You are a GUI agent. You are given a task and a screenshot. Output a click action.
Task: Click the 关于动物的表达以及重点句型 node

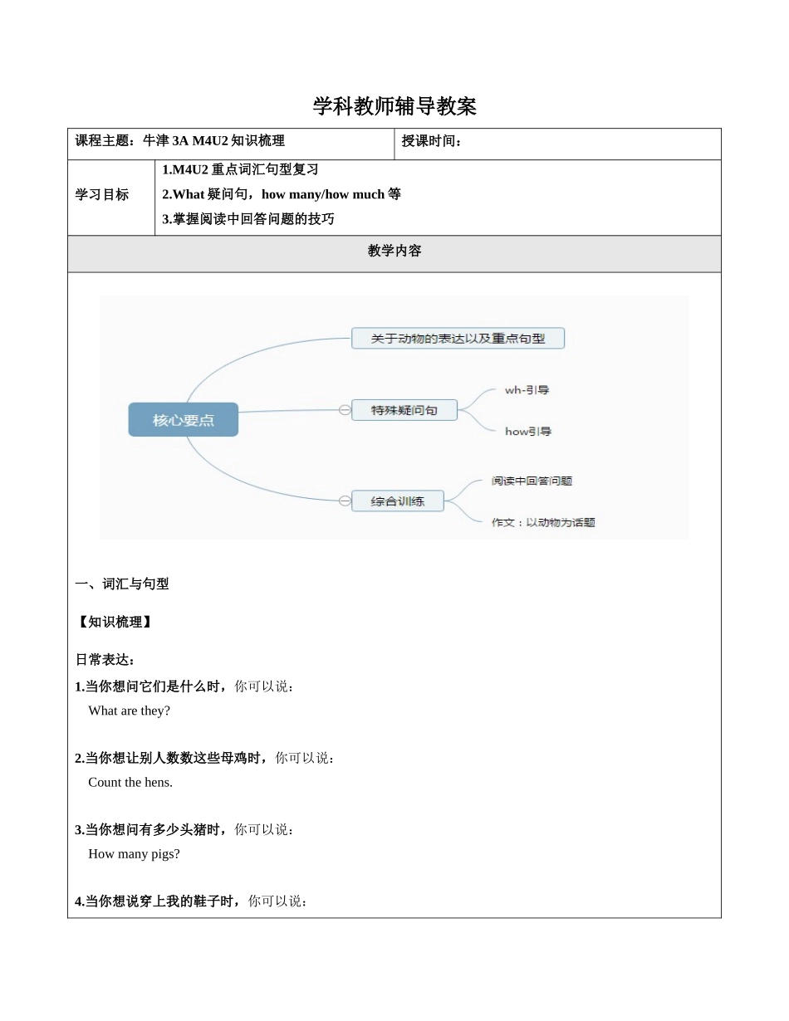(x=458, y=339)
